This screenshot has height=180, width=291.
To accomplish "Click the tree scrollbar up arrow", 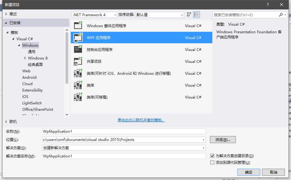I will (67, 30).
